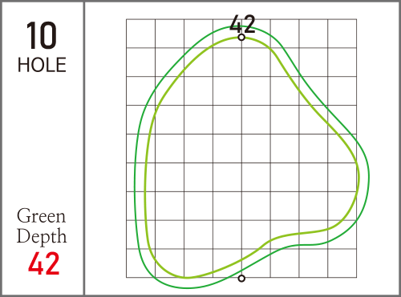The height and width of the screenshot is (297, 401).
Task: Click the HOLE text label
Action: pos(42,65)
